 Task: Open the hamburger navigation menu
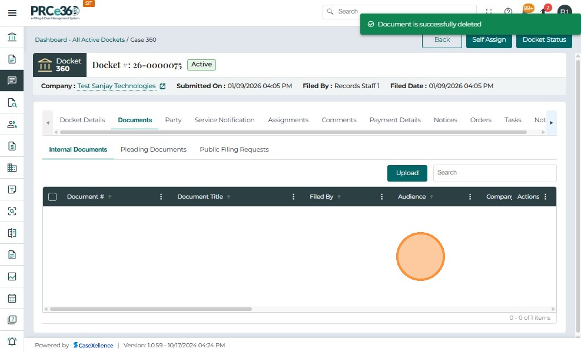[x=12, y=13]
